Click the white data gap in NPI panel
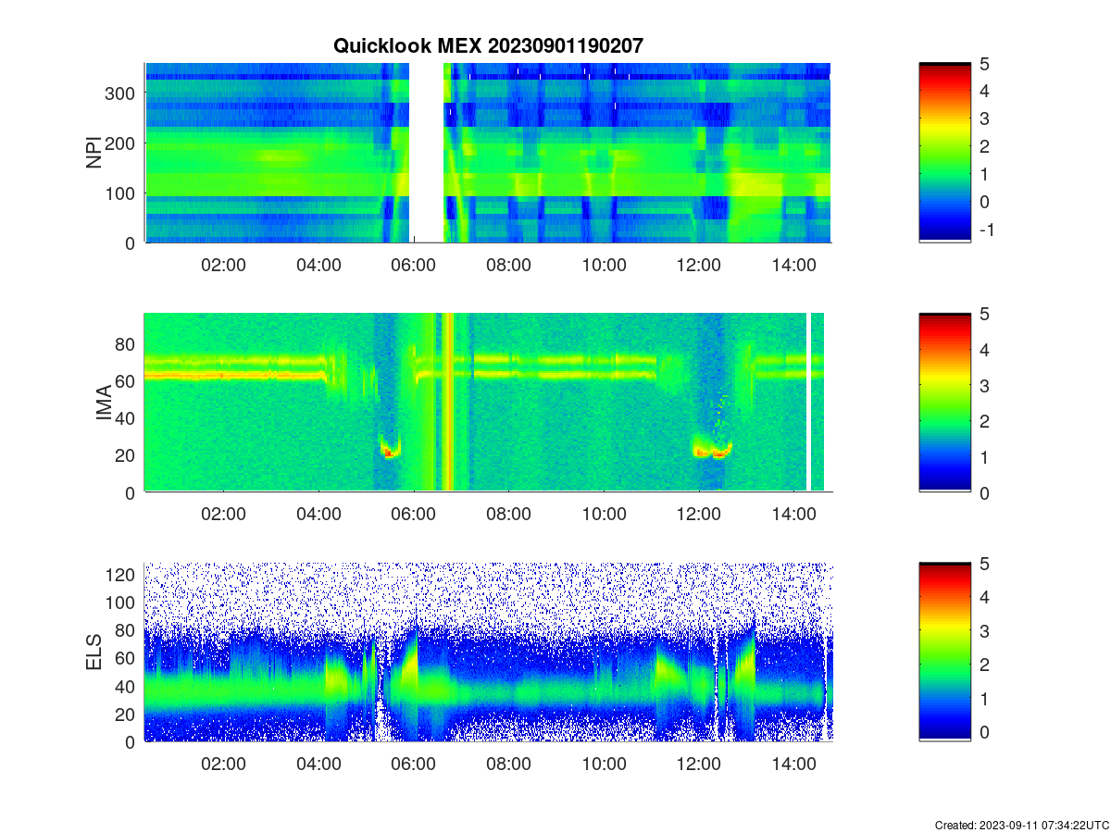The image size is (1111, 833). (x=427, y=153)
